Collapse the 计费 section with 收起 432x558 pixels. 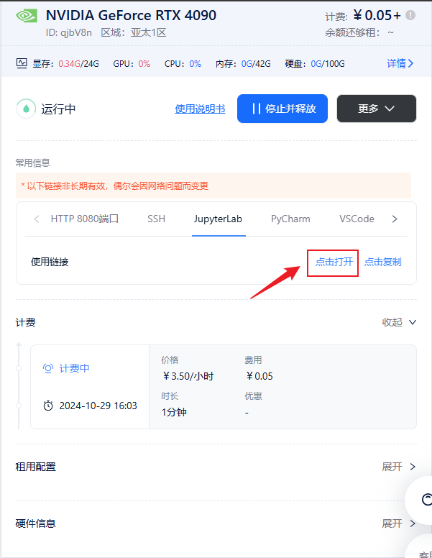(x=399, y=322)
